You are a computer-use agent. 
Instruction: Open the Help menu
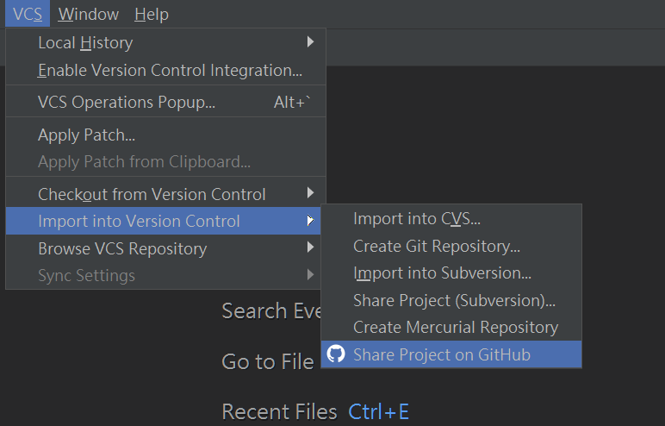pos(152,14)
